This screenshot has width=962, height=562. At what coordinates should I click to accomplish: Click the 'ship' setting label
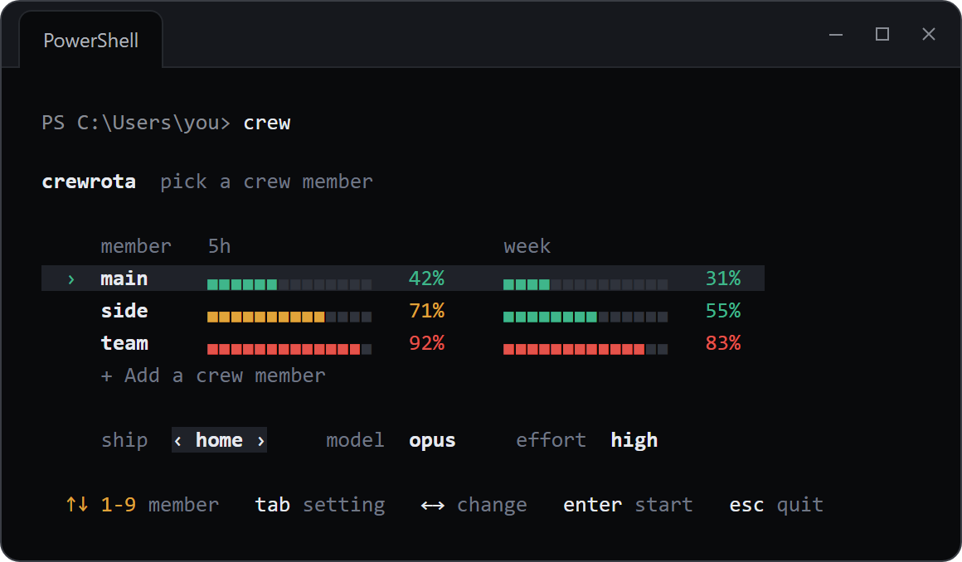(124, 440)
